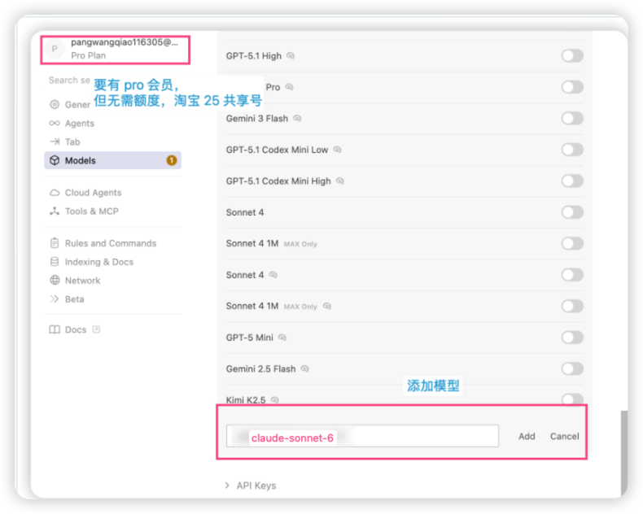Switch on the GPT-5 Mini toggle

point(572,338)
